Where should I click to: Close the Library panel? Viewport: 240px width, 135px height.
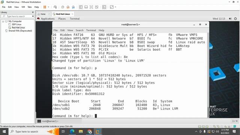pyautogui.click(x=33, y=12)
